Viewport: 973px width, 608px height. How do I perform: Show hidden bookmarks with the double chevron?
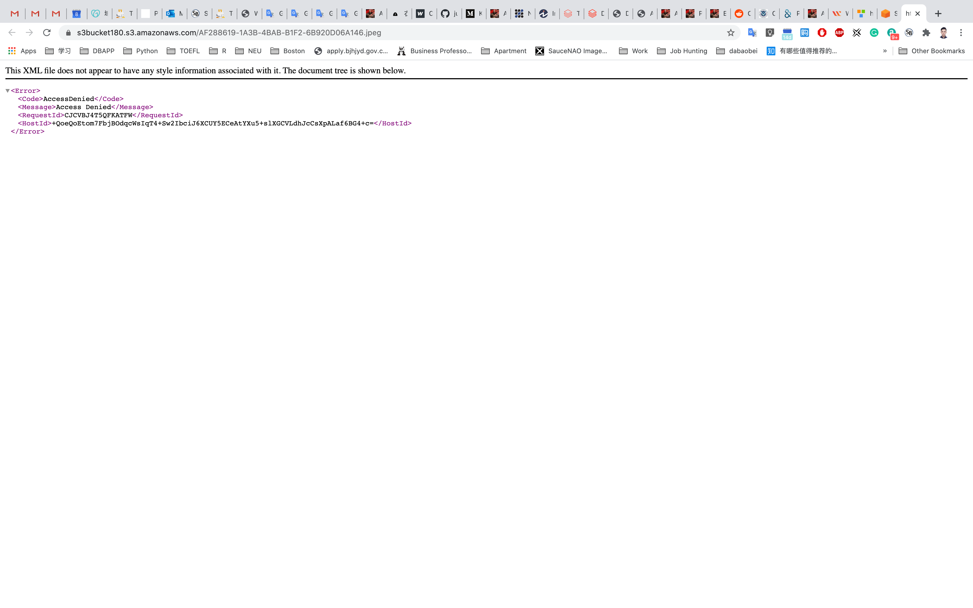click(884, 51)
